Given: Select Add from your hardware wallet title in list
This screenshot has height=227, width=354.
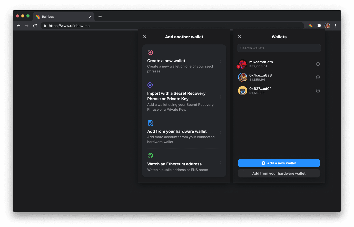Looking at the screenshot, I should click(x=177, y=131).
